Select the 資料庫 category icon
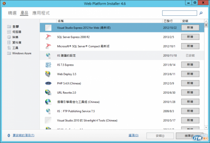This screenshot has height=143, width=210. click(x=9, y=42)
